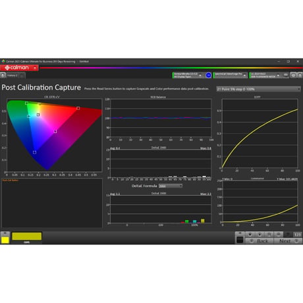Image resolution: width=303 pixels, height=303 pixels.
Task: Maximize the Calman window
Action: click(x=289, y=61)
